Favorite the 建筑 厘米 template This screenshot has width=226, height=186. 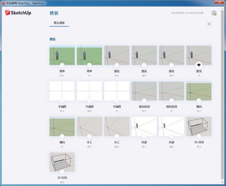click(171, 65)
